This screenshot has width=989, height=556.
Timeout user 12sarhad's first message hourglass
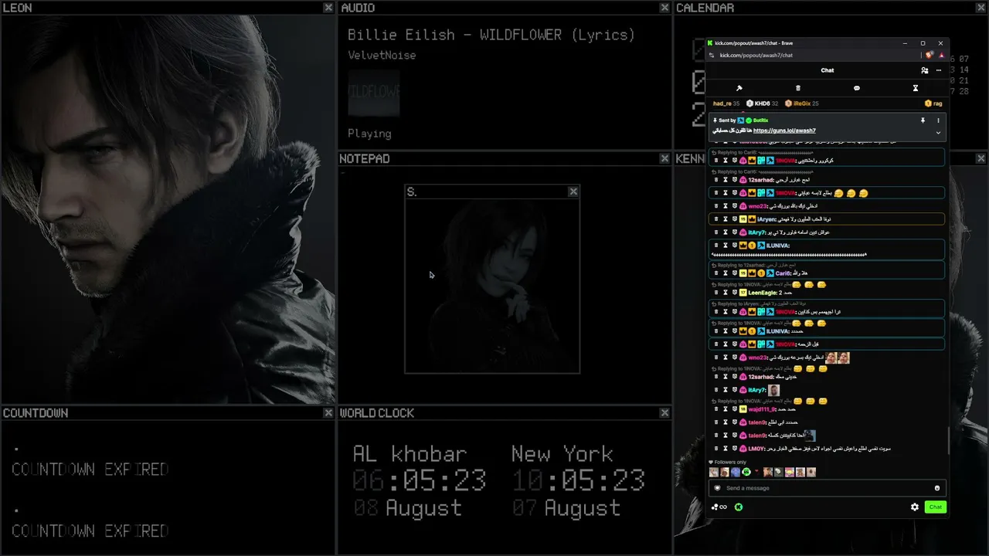(x=725, y=180)
